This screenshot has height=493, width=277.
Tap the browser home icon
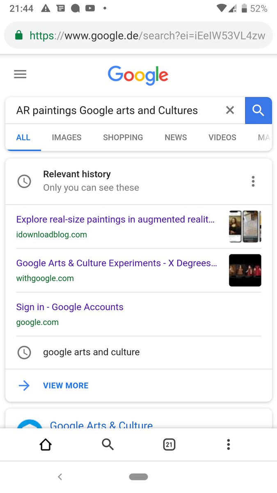pyautogui.click(x=46, y=444)
